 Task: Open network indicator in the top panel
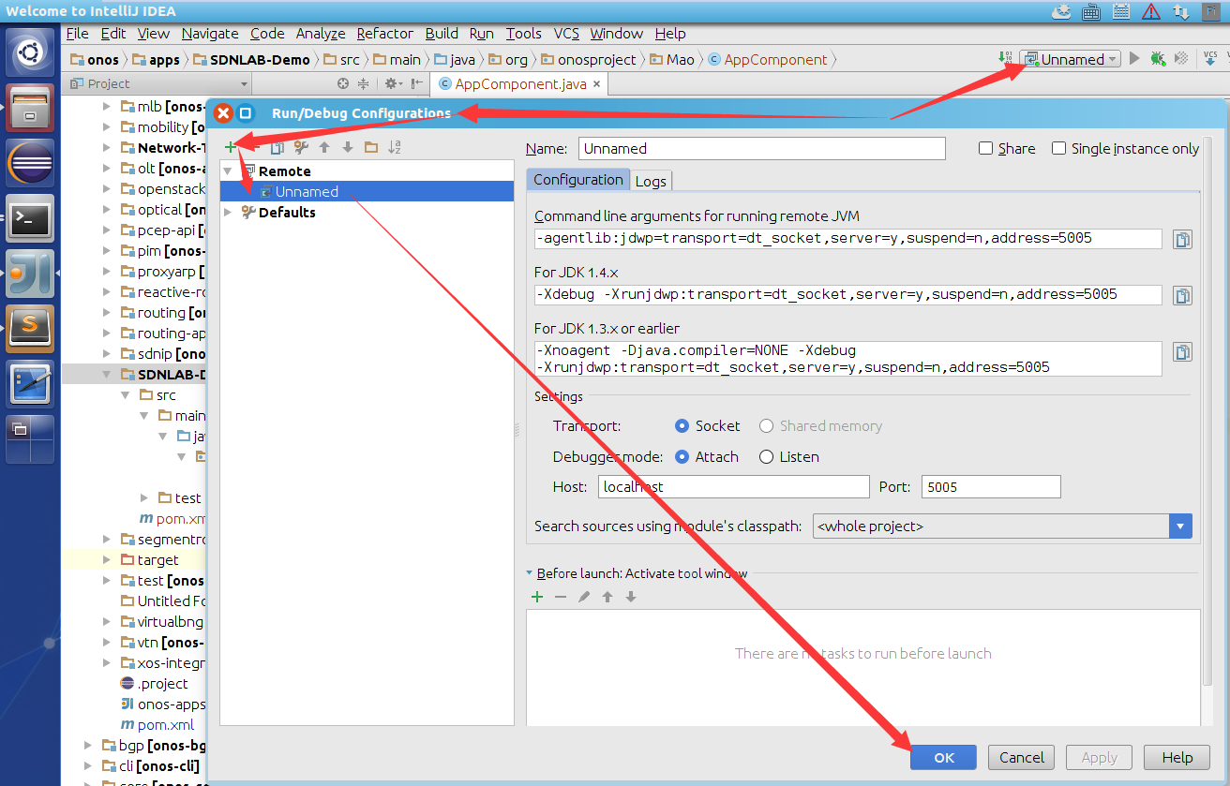[1183, 11]
